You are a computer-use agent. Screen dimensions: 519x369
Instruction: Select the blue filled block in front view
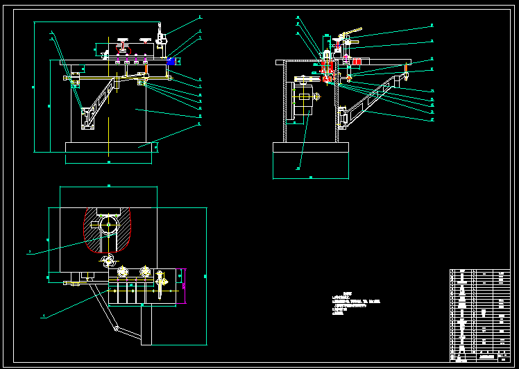171,62
